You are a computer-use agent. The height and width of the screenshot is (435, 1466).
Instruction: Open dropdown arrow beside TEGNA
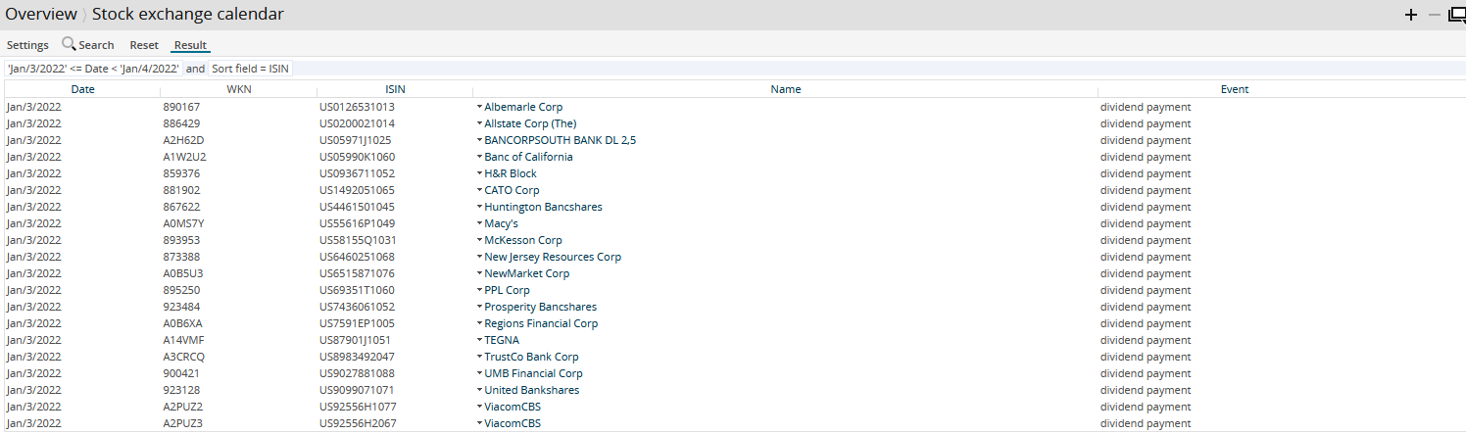[479, 340]
